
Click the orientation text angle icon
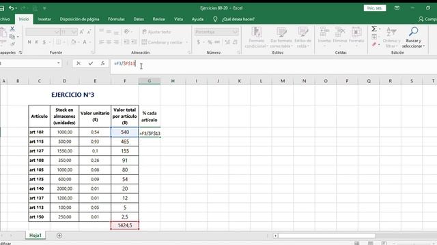[x=127, y=32]
